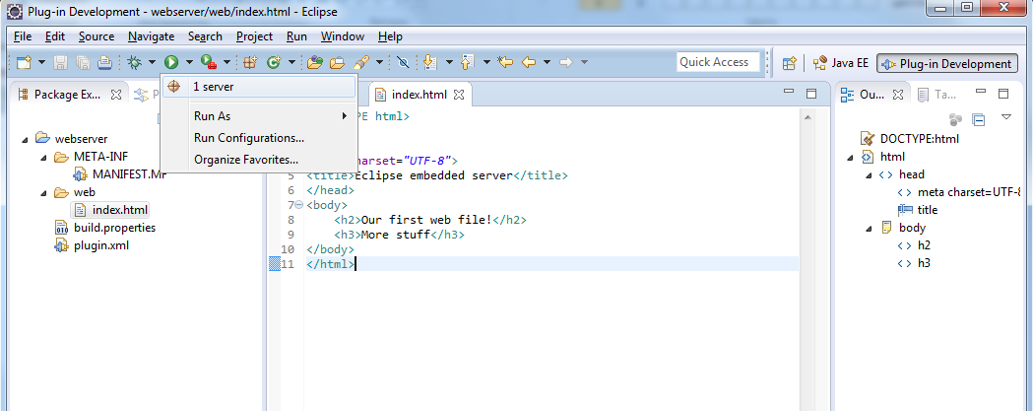Open the File menu
Image resolution: width=1033 pixels, height=411 pixels.
23,36
